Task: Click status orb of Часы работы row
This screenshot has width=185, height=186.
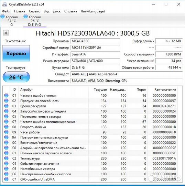Action: point(6,132)
